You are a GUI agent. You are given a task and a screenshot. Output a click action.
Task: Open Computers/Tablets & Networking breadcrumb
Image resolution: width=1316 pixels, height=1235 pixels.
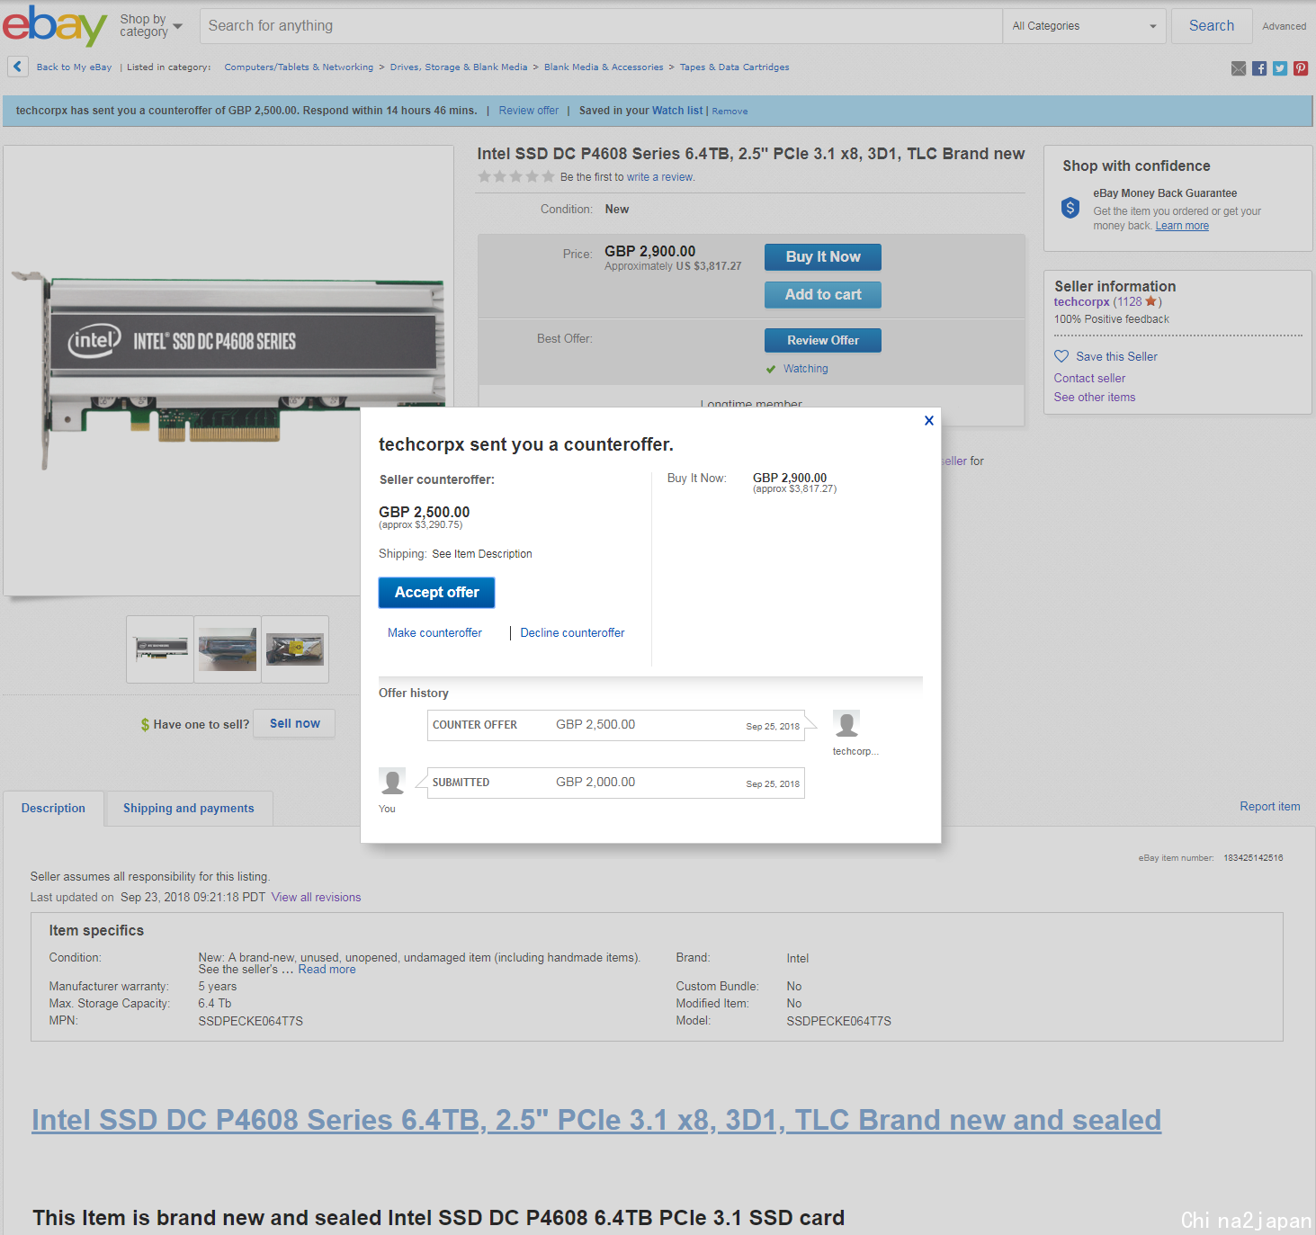click(x=299, y=67)
